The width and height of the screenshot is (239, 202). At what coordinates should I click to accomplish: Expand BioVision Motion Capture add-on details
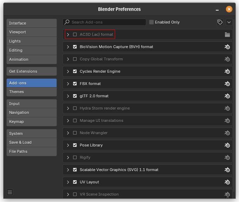[68, 47]
